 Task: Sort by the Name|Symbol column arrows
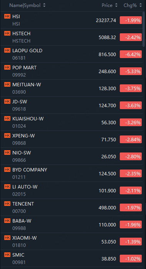point(44,5)
